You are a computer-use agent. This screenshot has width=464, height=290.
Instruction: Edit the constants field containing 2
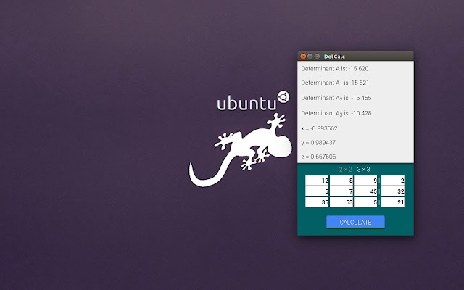pyautogui.click(x=393, y=181)
